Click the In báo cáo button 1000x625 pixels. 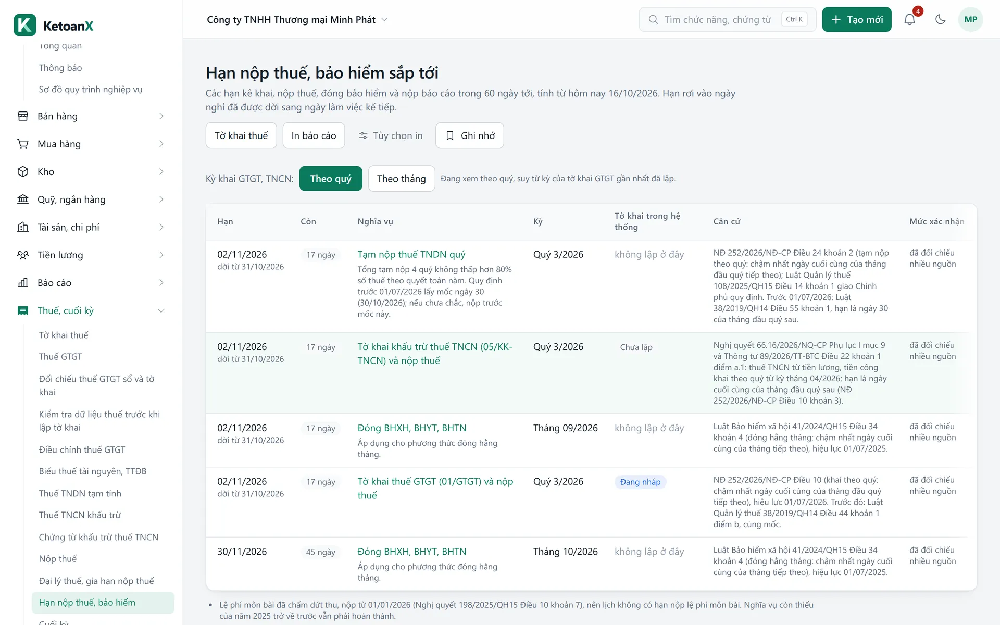tap(314, 135)
